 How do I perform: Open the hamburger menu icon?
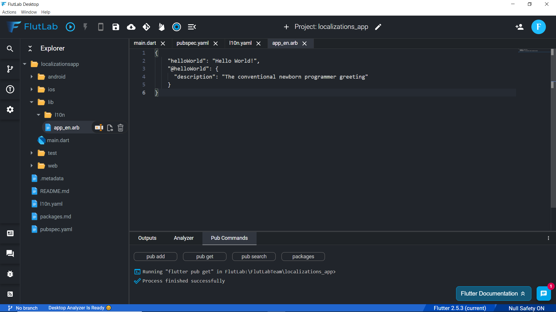[192, 27]
